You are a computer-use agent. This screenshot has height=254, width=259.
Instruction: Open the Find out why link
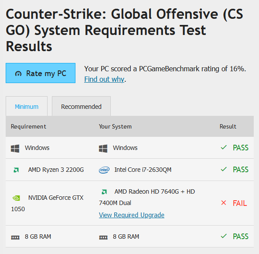(x=104, y=79)
